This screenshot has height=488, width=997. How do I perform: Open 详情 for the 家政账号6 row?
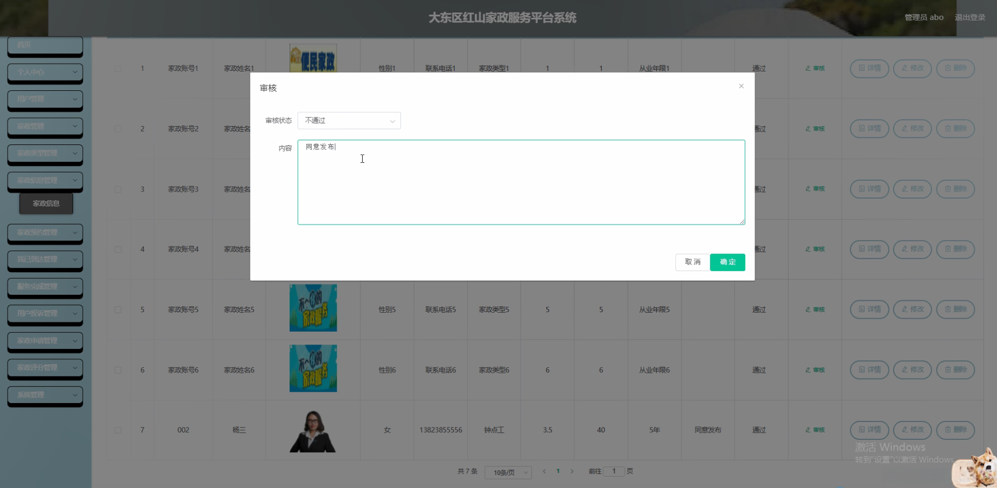[869, 370]
